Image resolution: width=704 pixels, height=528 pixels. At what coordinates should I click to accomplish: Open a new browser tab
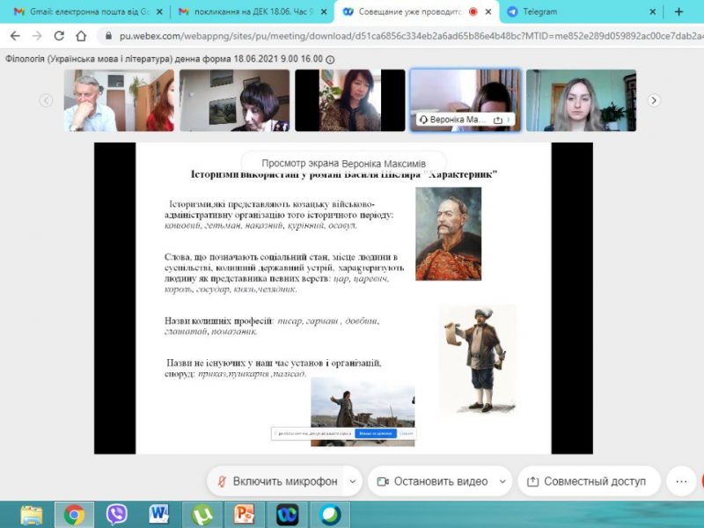(678, 12)
